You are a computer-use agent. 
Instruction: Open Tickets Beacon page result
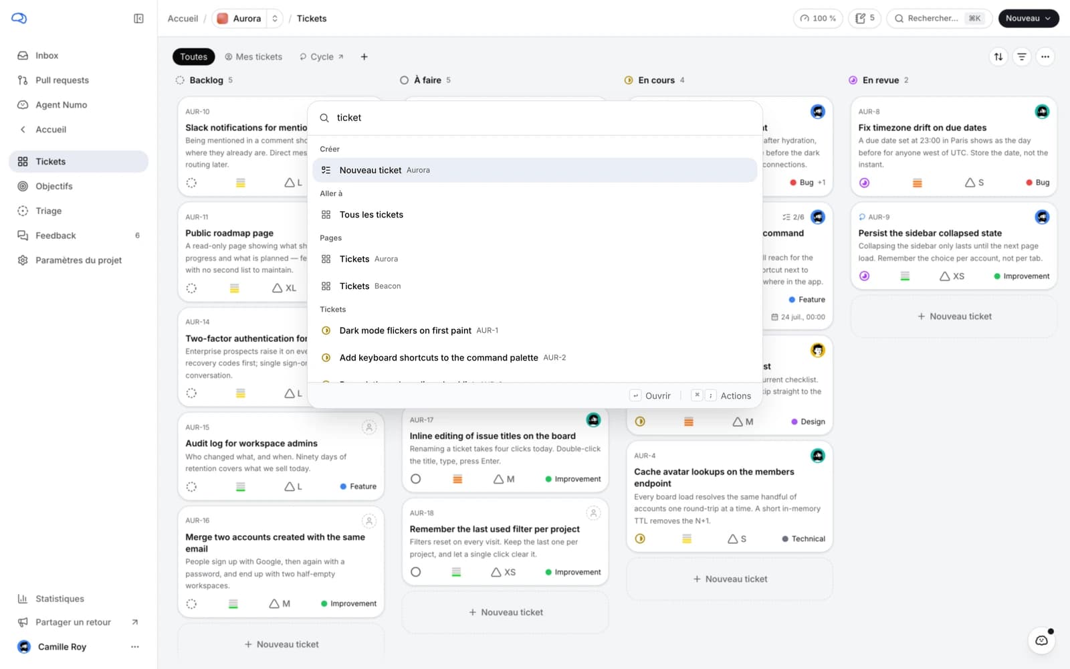coord(535,286)
